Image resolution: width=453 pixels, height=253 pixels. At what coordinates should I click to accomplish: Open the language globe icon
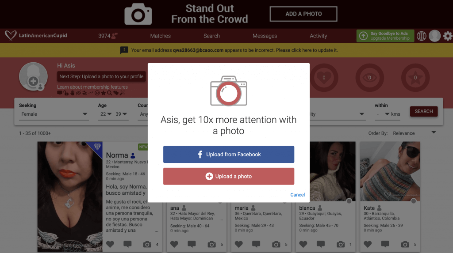click(422, 36)
